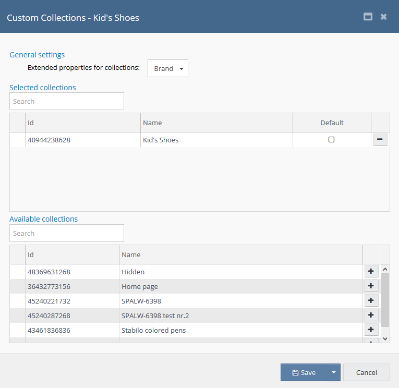This screenshot has height=388, width=399.
Task: Add Stabilo colored pens collection
Action: (x=371, y=330)
